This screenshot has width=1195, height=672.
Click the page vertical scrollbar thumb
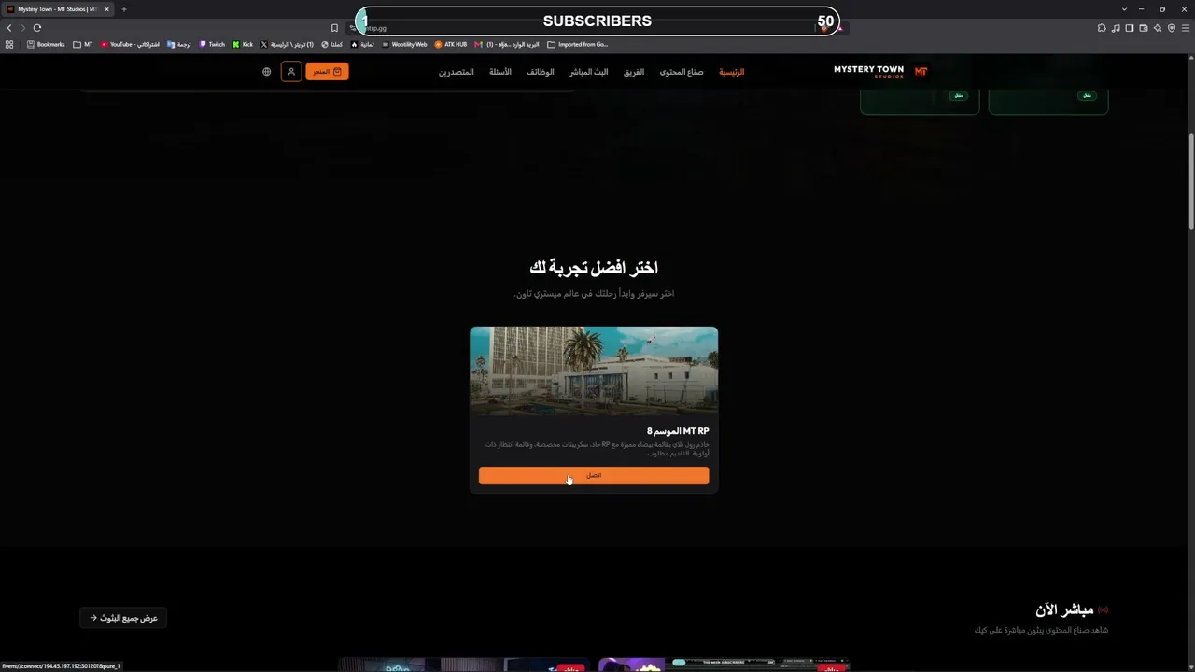coord(1191,182)
